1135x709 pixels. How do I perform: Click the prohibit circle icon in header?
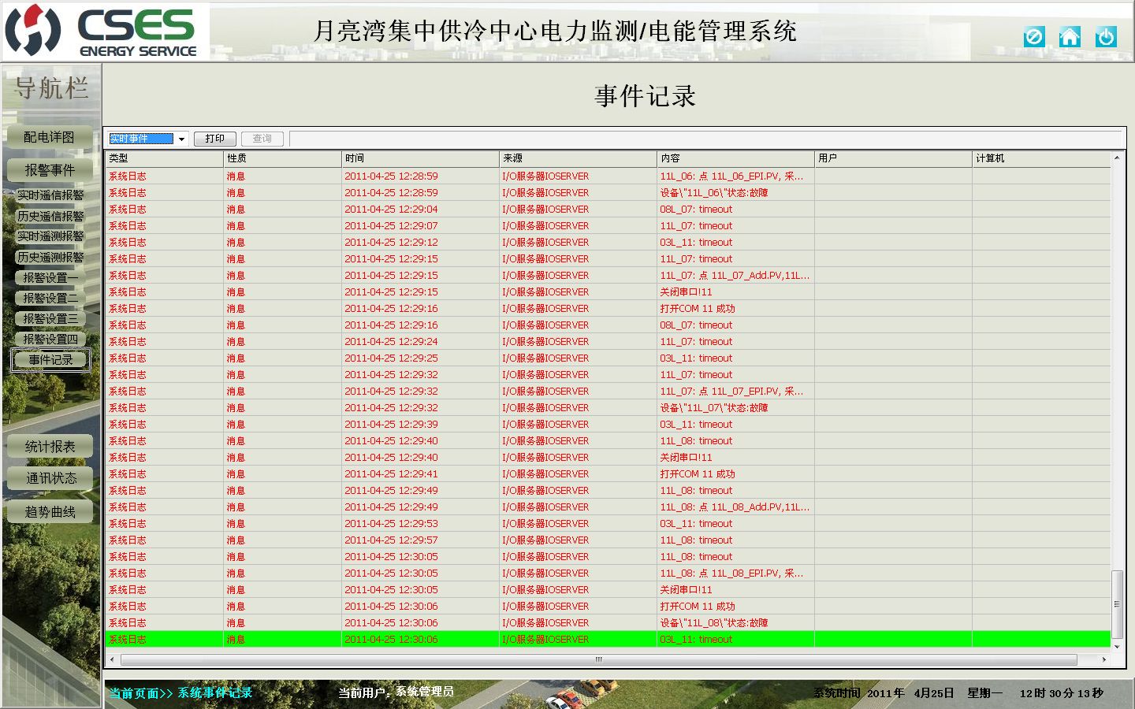point(1034,37)
